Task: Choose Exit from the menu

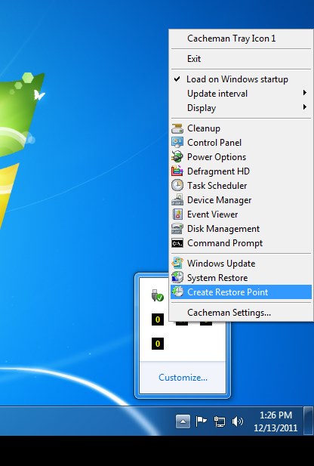Action: click(x=242, y=59)
